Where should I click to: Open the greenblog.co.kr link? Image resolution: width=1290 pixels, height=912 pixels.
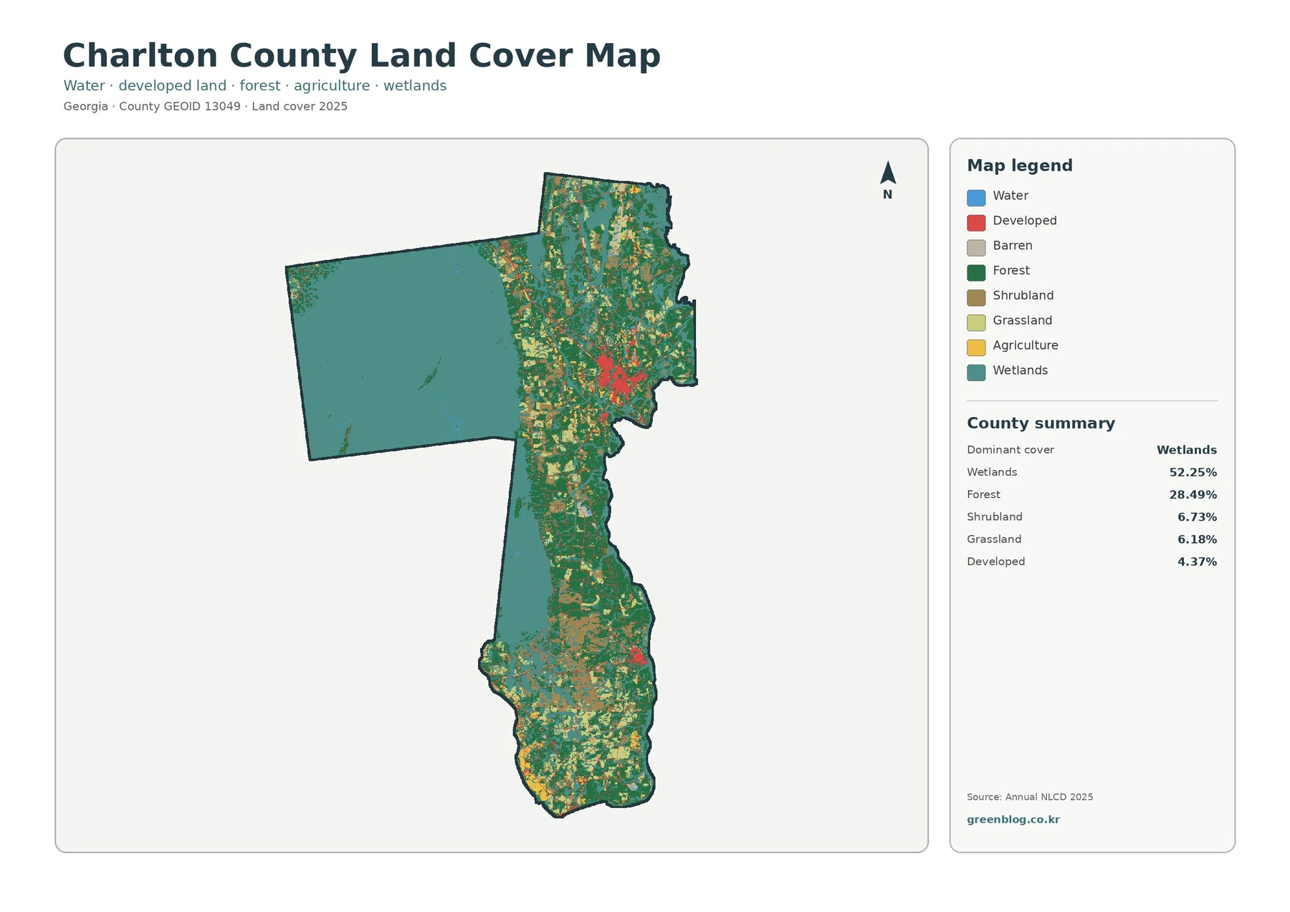point(1013,820)
